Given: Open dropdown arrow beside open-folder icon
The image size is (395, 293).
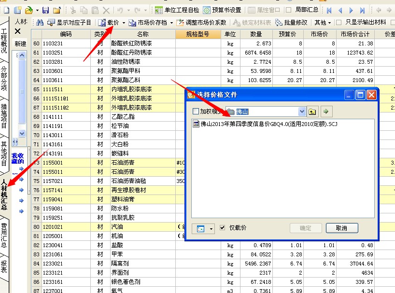Looking at the screenshot, I should click(x=37, y=11).
